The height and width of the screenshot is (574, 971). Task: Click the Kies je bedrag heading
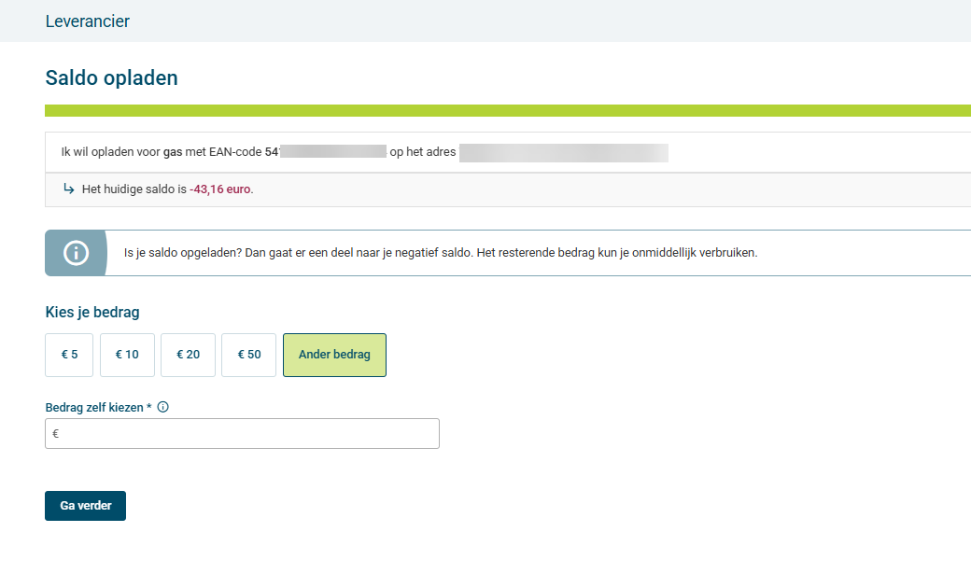[x=92, y=313]
